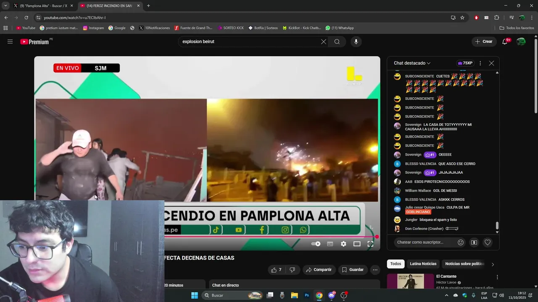The image size is (538, 302).
Task: Open emoji picker in chat input
Action: tap(461, 242)
